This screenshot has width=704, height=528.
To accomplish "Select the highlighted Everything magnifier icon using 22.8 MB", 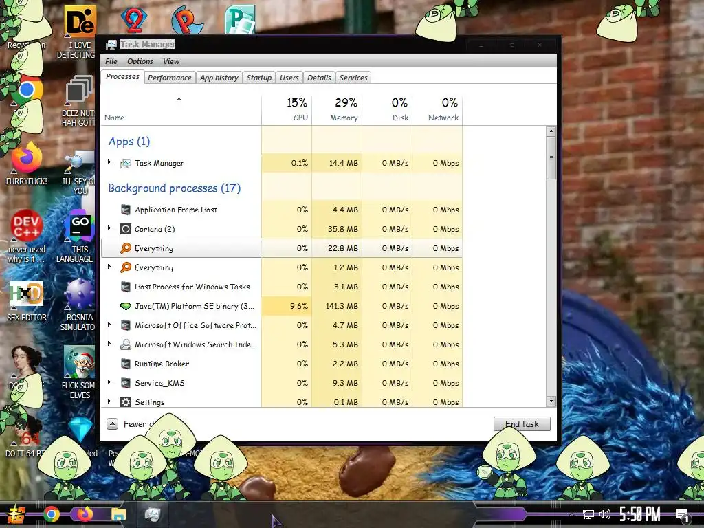I will coord(126,248).
